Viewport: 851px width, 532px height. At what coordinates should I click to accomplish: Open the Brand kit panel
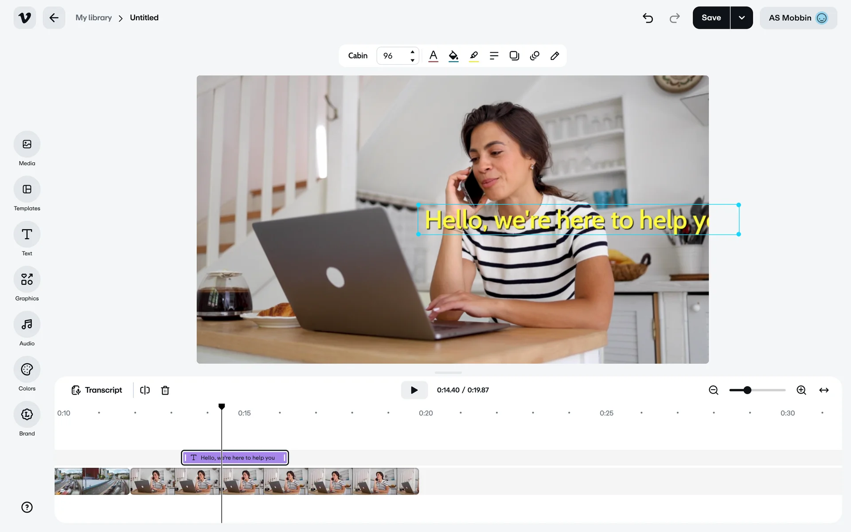27,415
